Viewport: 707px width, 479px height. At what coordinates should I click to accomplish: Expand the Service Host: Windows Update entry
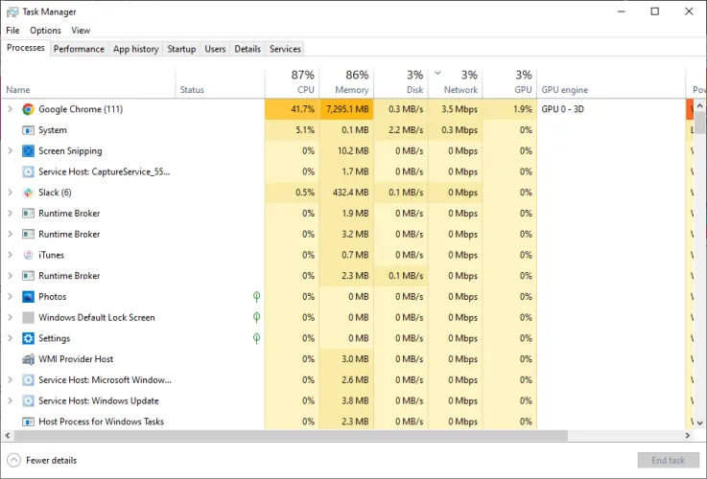pos(10,401)
